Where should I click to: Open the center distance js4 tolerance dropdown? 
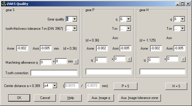click(55, 86)
